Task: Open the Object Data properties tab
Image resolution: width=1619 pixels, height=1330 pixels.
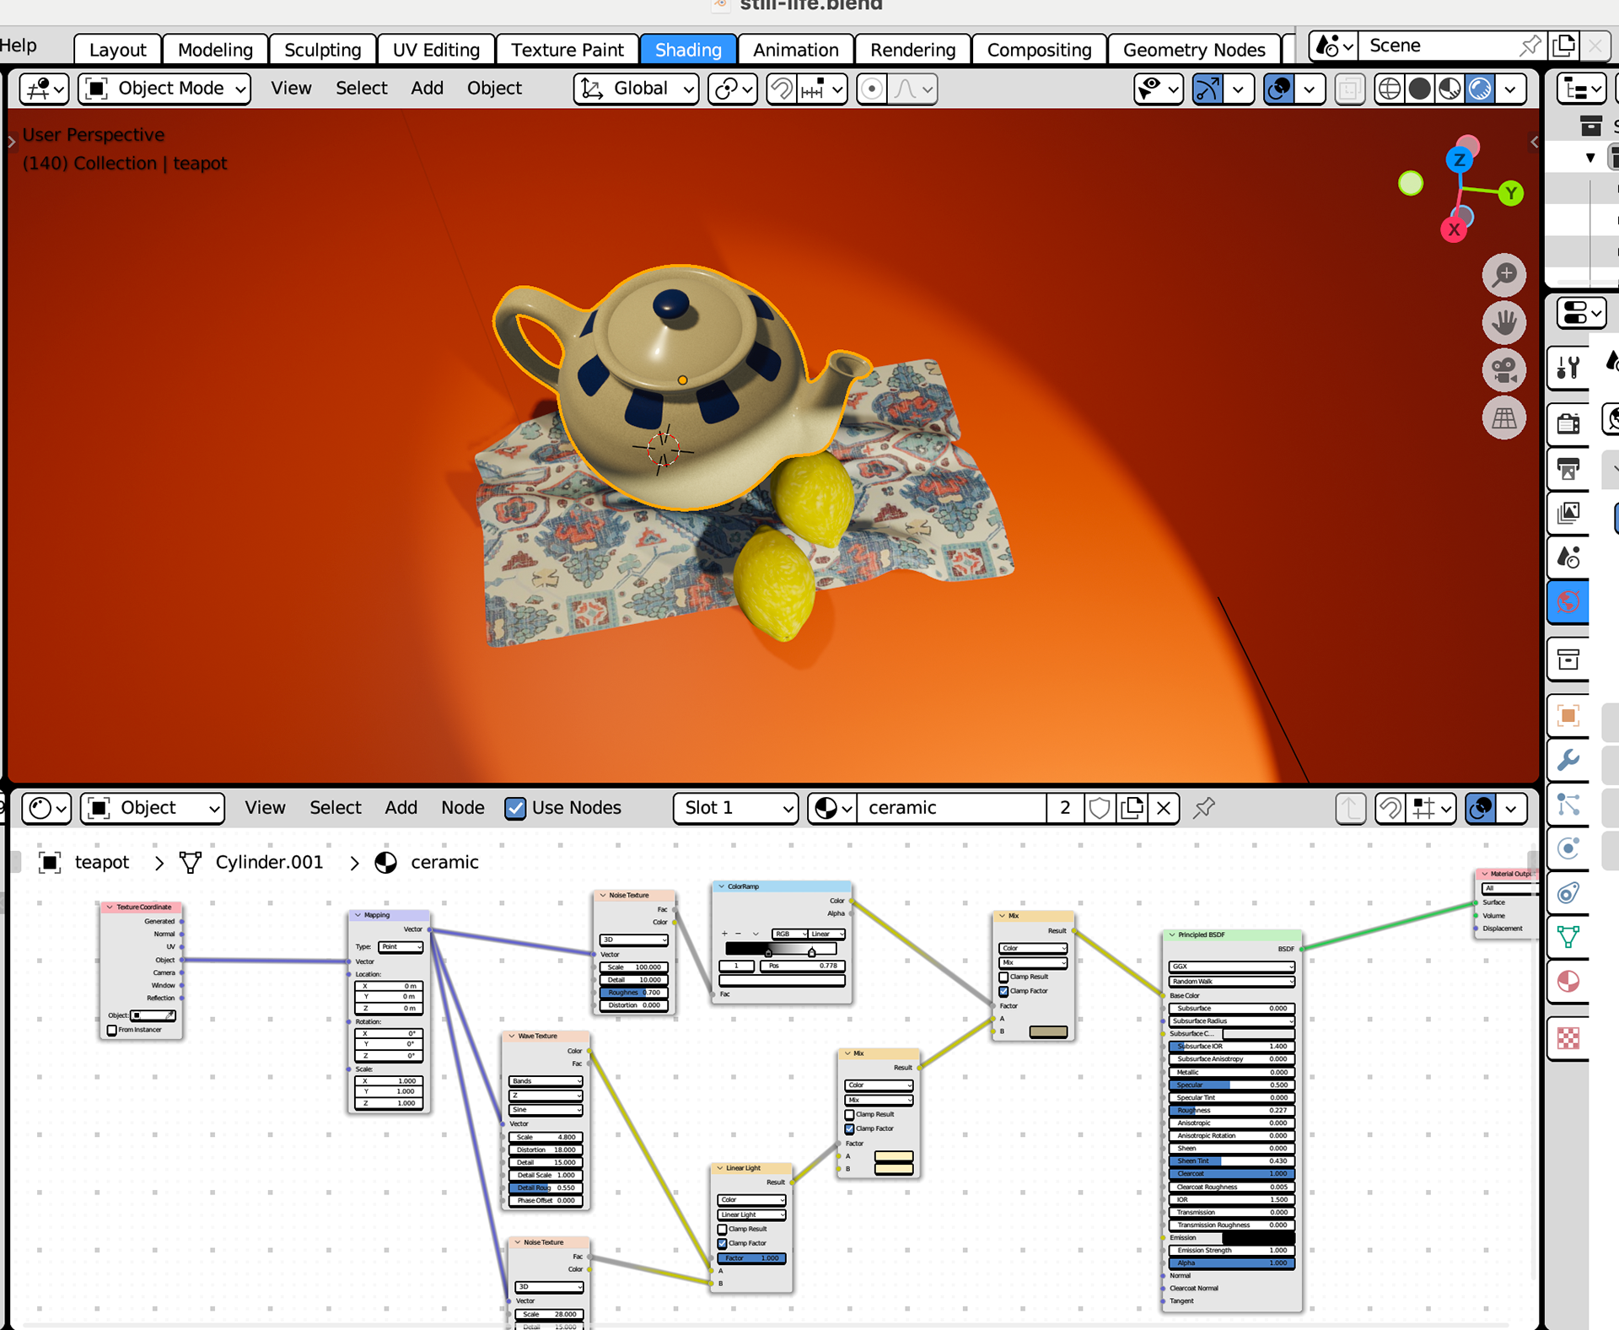Action: click(1568, 937)
